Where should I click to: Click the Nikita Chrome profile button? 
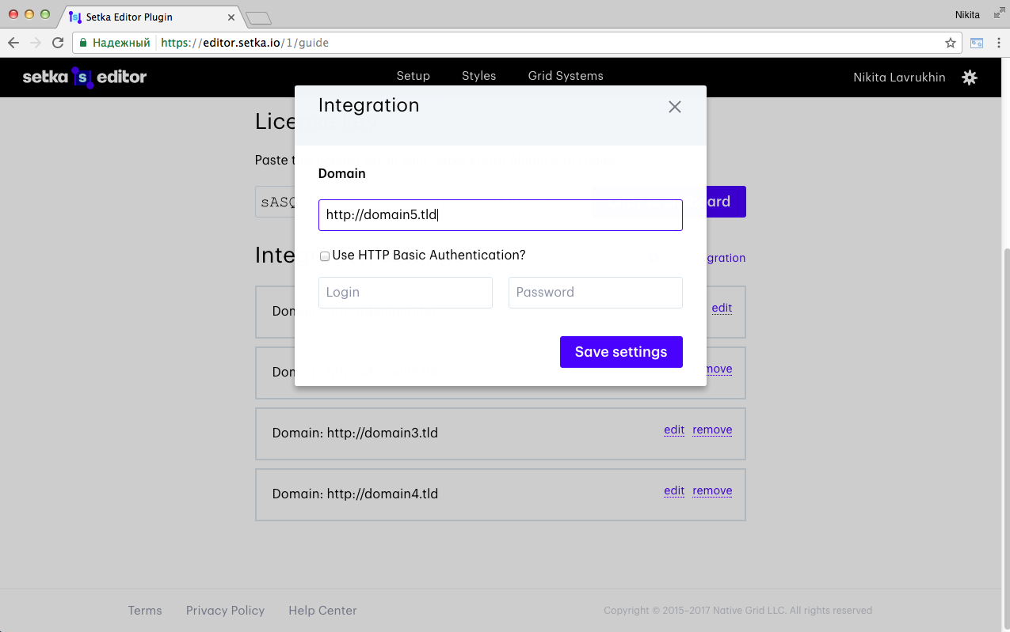pos(967,14)
